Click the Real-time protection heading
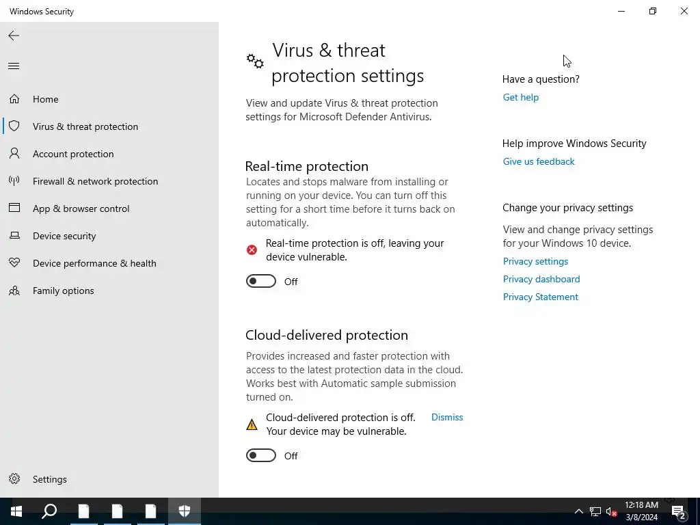The height and width of the screenshot is (525, 700). point(307,166)
